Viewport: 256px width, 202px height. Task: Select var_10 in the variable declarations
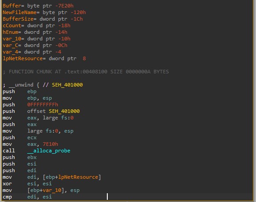tap(12, 39)
